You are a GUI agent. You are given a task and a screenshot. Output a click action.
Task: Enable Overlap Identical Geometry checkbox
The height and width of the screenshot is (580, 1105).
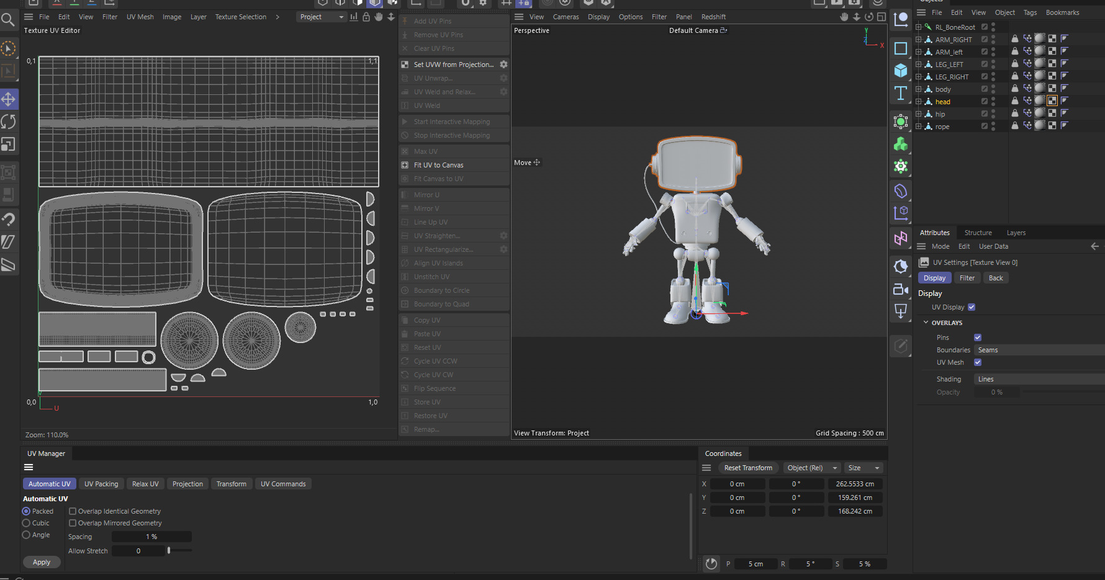(x=73, y=511)
